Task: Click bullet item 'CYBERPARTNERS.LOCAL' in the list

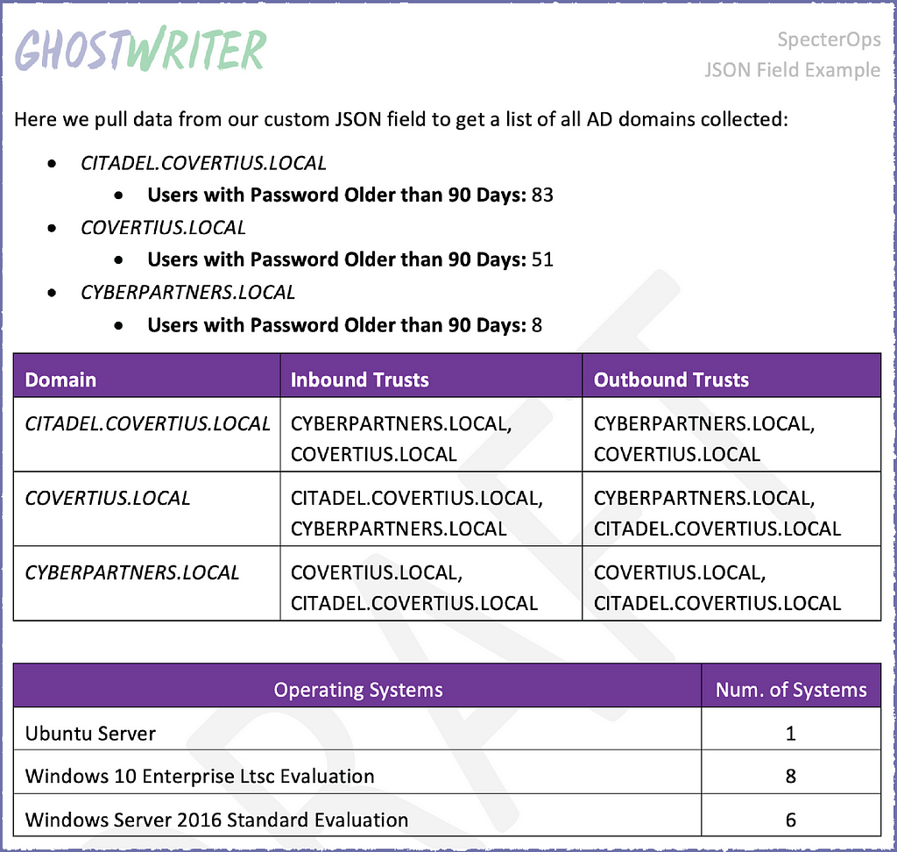Action: coord(187,293)
